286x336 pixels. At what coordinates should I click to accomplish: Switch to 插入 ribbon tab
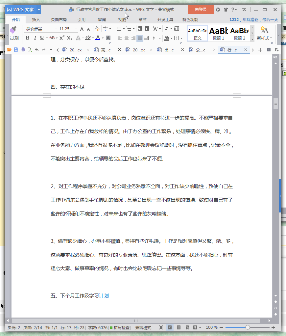point(36,20)
